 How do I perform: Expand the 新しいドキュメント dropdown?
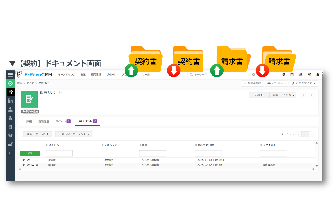[74, 134]
